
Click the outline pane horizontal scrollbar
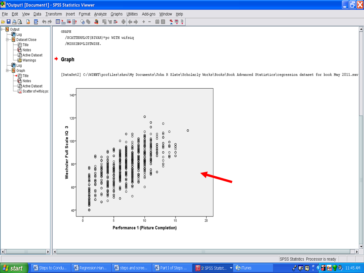[x=25, y=251]
